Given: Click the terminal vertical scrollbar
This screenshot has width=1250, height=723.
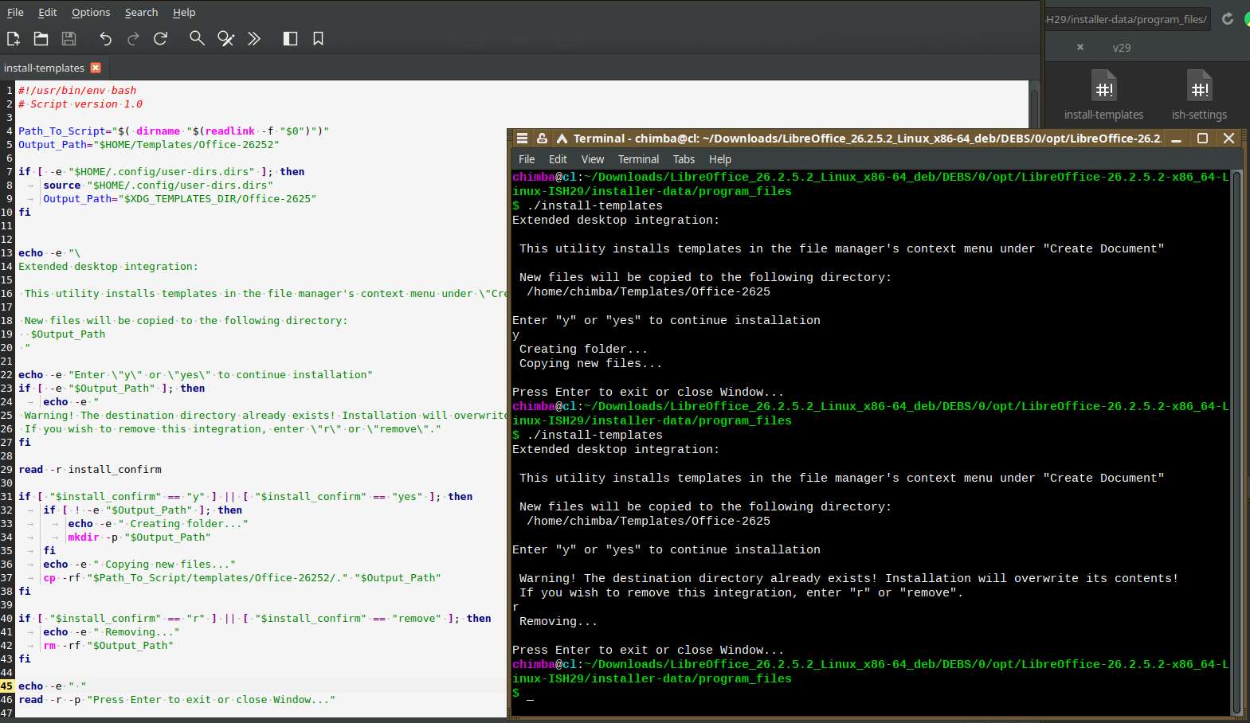Looking at the screenshot, I should click(1236, 442).
